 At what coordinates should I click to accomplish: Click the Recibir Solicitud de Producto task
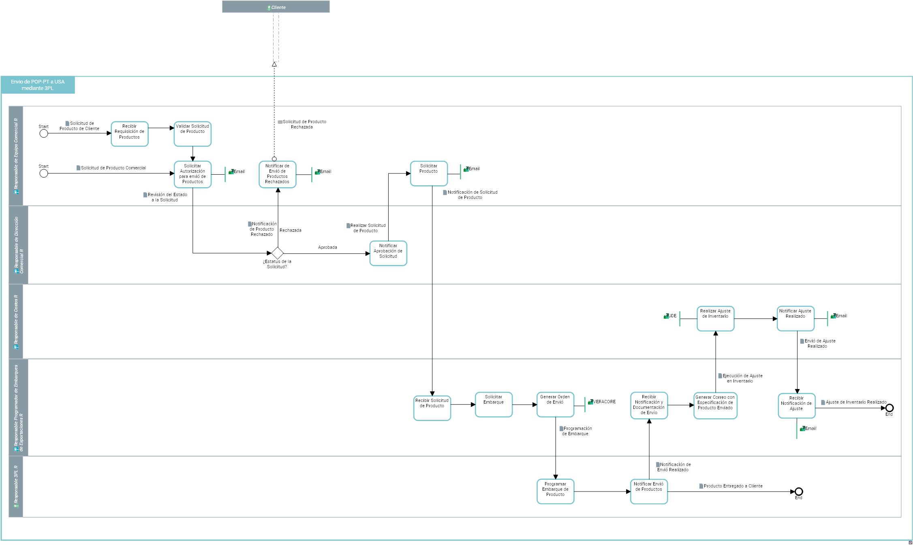[x=432, y=408]
